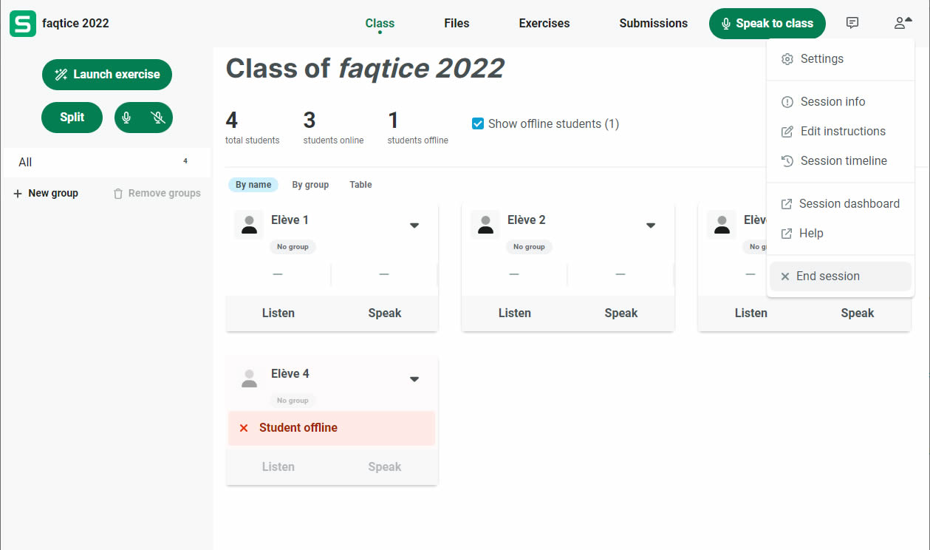
Task: Click the Speak to class button
Action: [767, 24]
